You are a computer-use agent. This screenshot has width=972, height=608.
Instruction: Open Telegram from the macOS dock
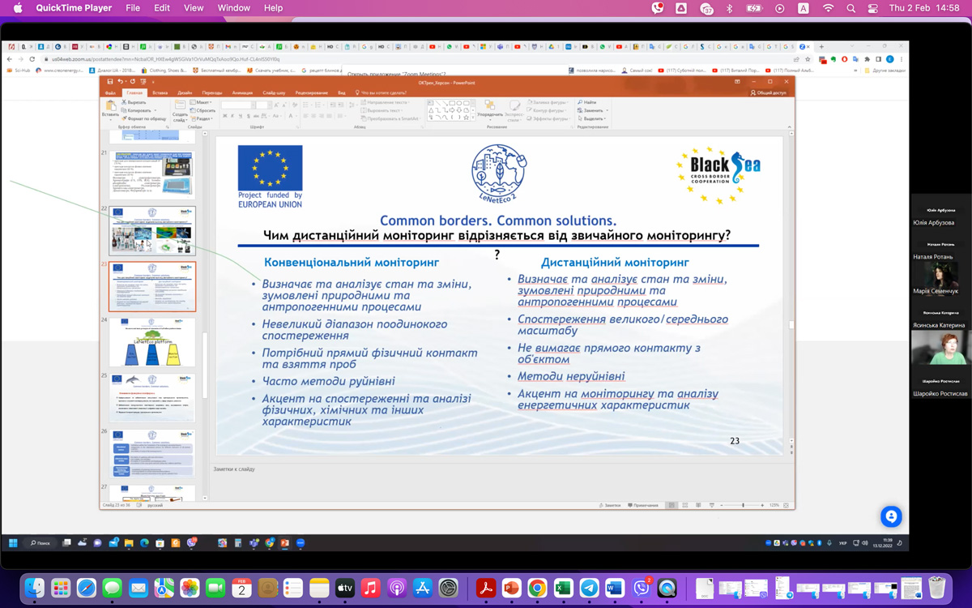pyautogui.click(x=589, y=589)
